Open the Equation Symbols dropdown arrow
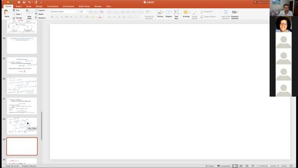Screen dimensions: 298x168 click(x=238, y=12)
